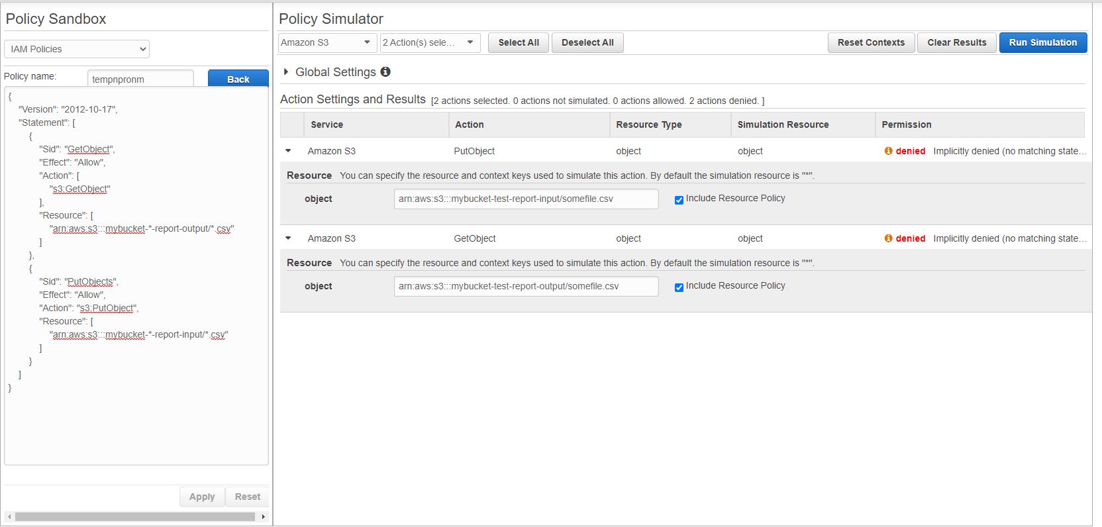This screenshot has height=527, width=1102.
Task: Click the Select All button
Action: [x=519, y=42]
